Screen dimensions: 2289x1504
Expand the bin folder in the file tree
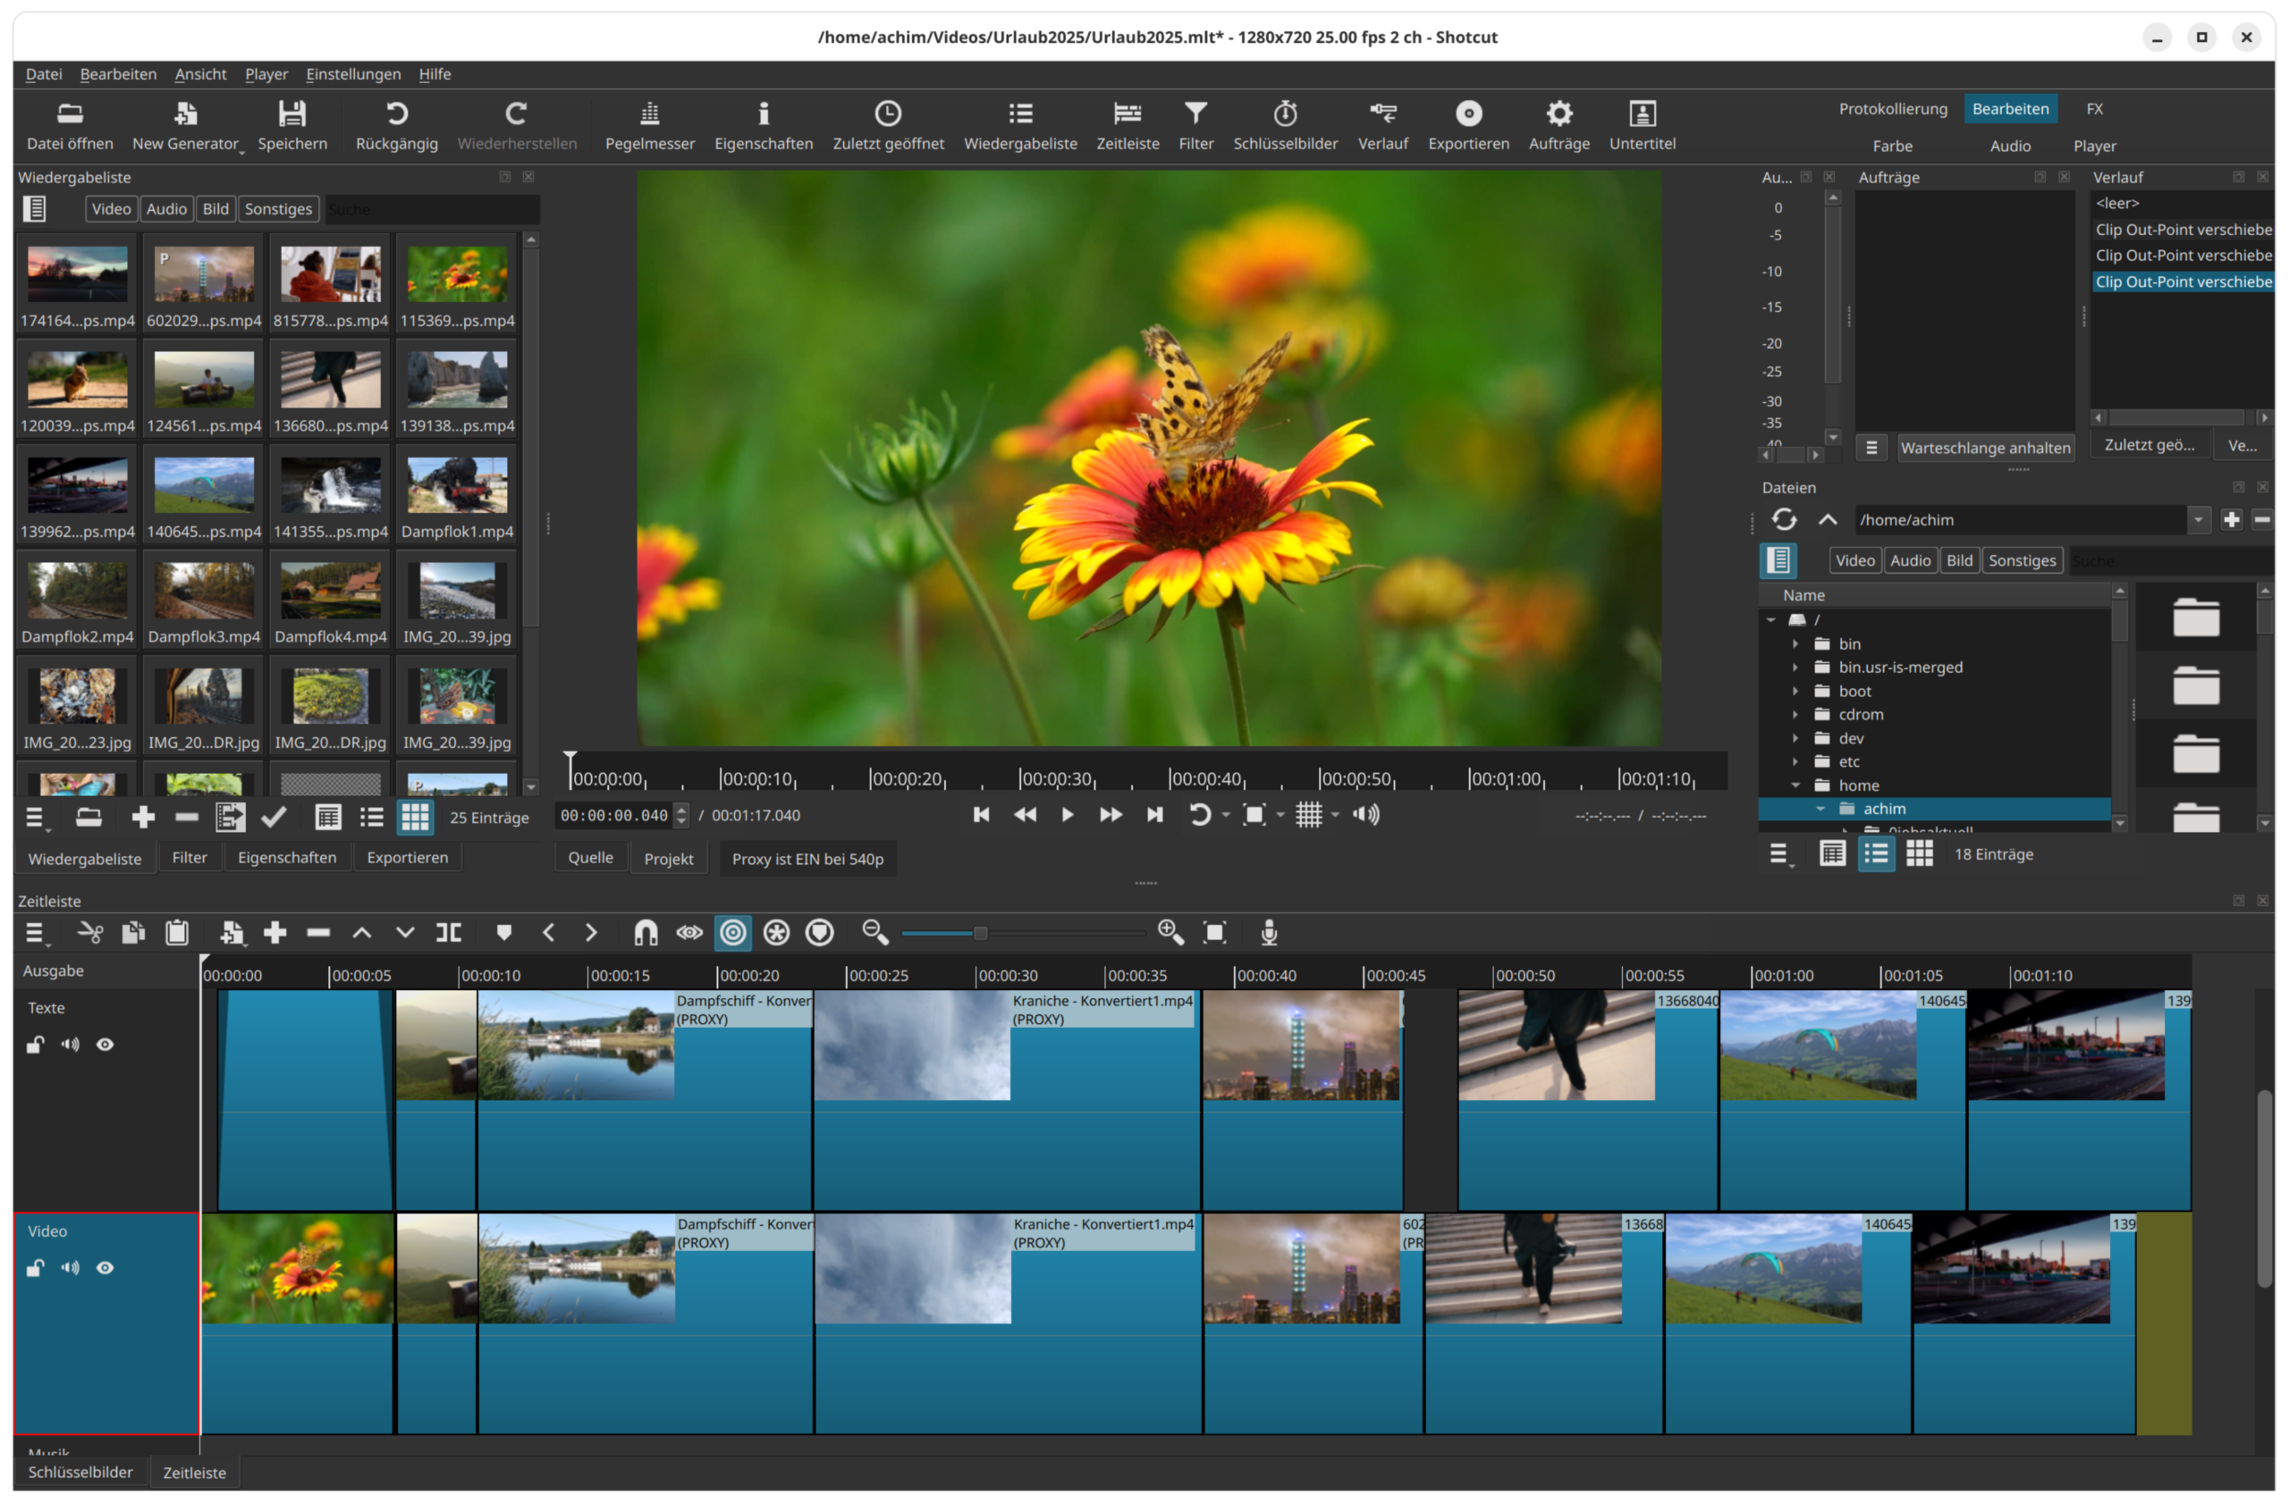tap(1795, 644)
